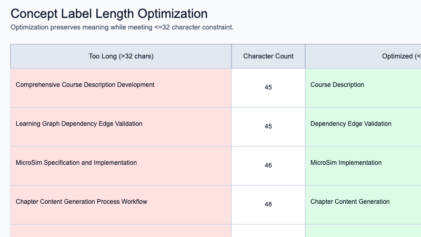Select Learning Graph Dependency Edge Validation cell
421x237 pixels.
tap(121, 127)
